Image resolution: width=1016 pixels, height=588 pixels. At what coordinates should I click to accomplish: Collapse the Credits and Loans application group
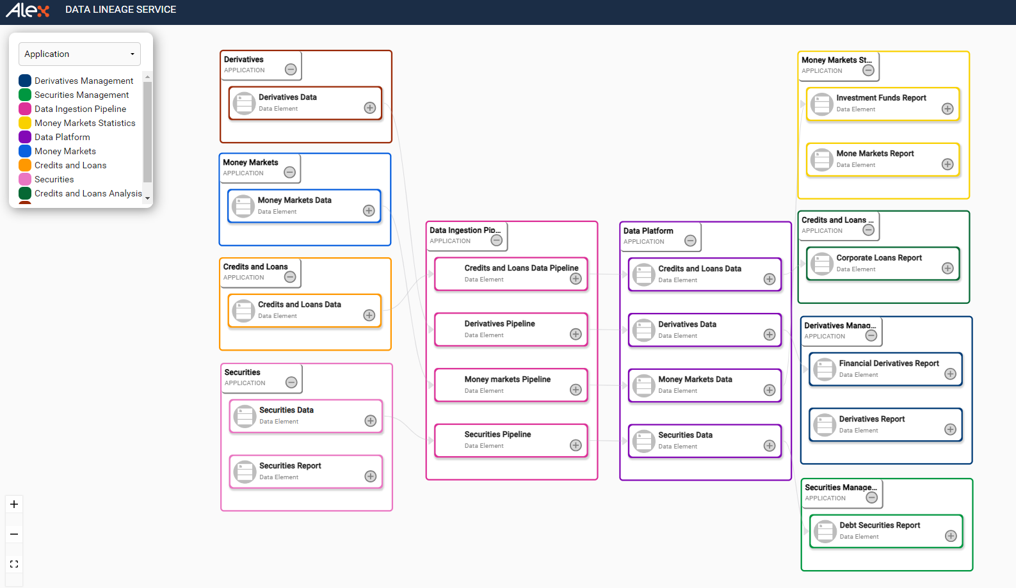pos(290,276)
